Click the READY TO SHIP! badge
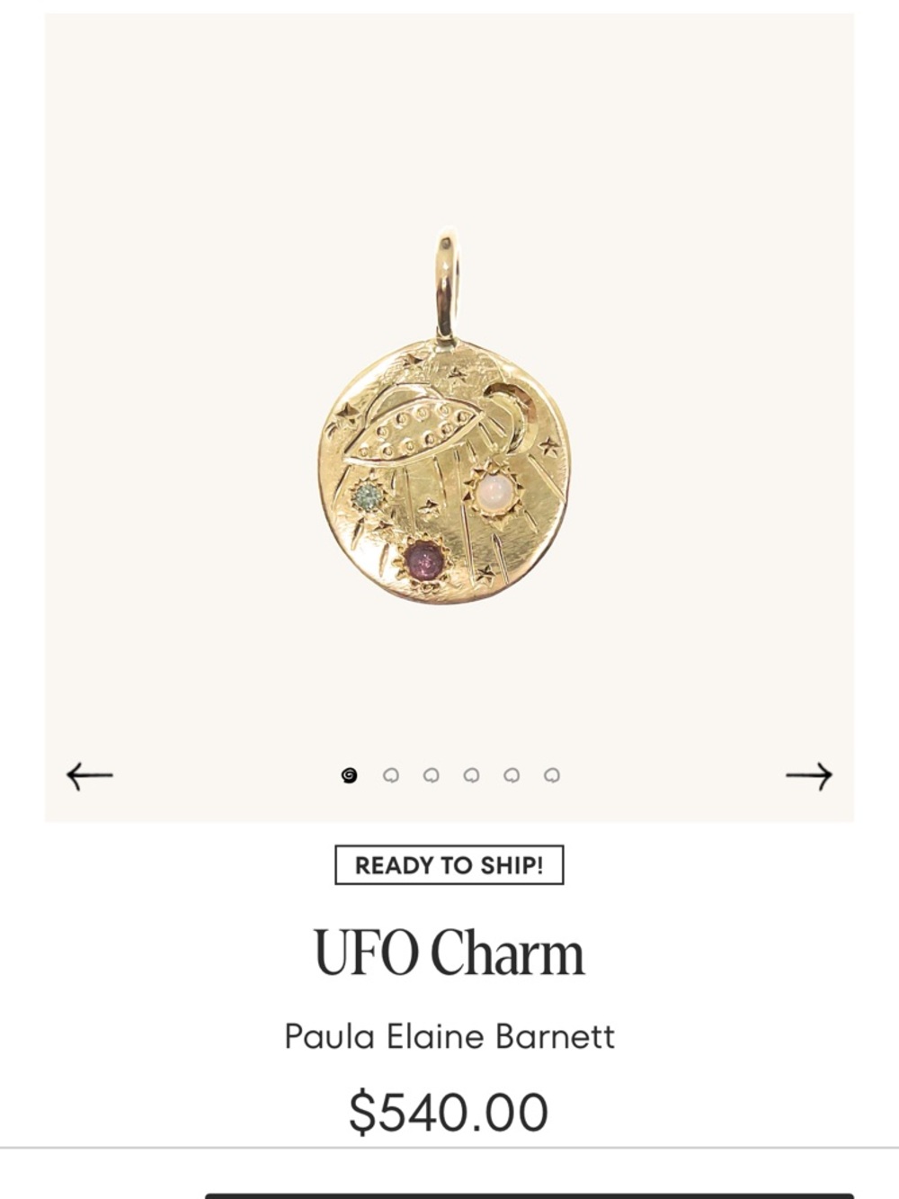 (449, 865)
